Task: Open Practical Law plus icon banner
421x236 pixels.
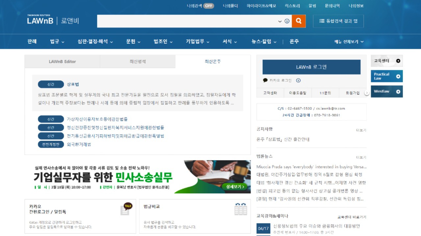Action: (x=398, y=76)
